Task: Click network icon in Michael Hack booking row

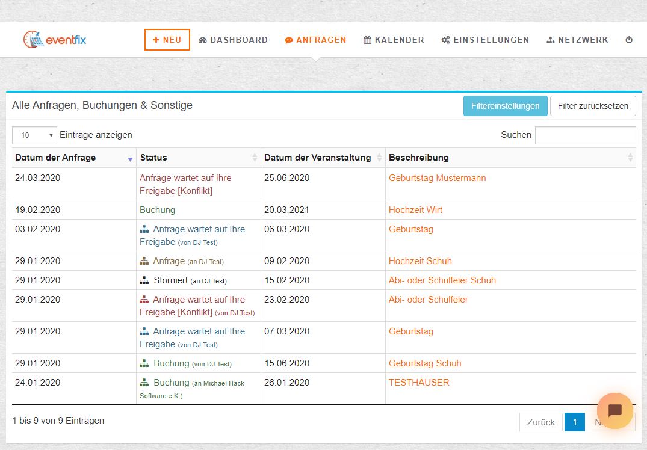Action: pos(144,383)
